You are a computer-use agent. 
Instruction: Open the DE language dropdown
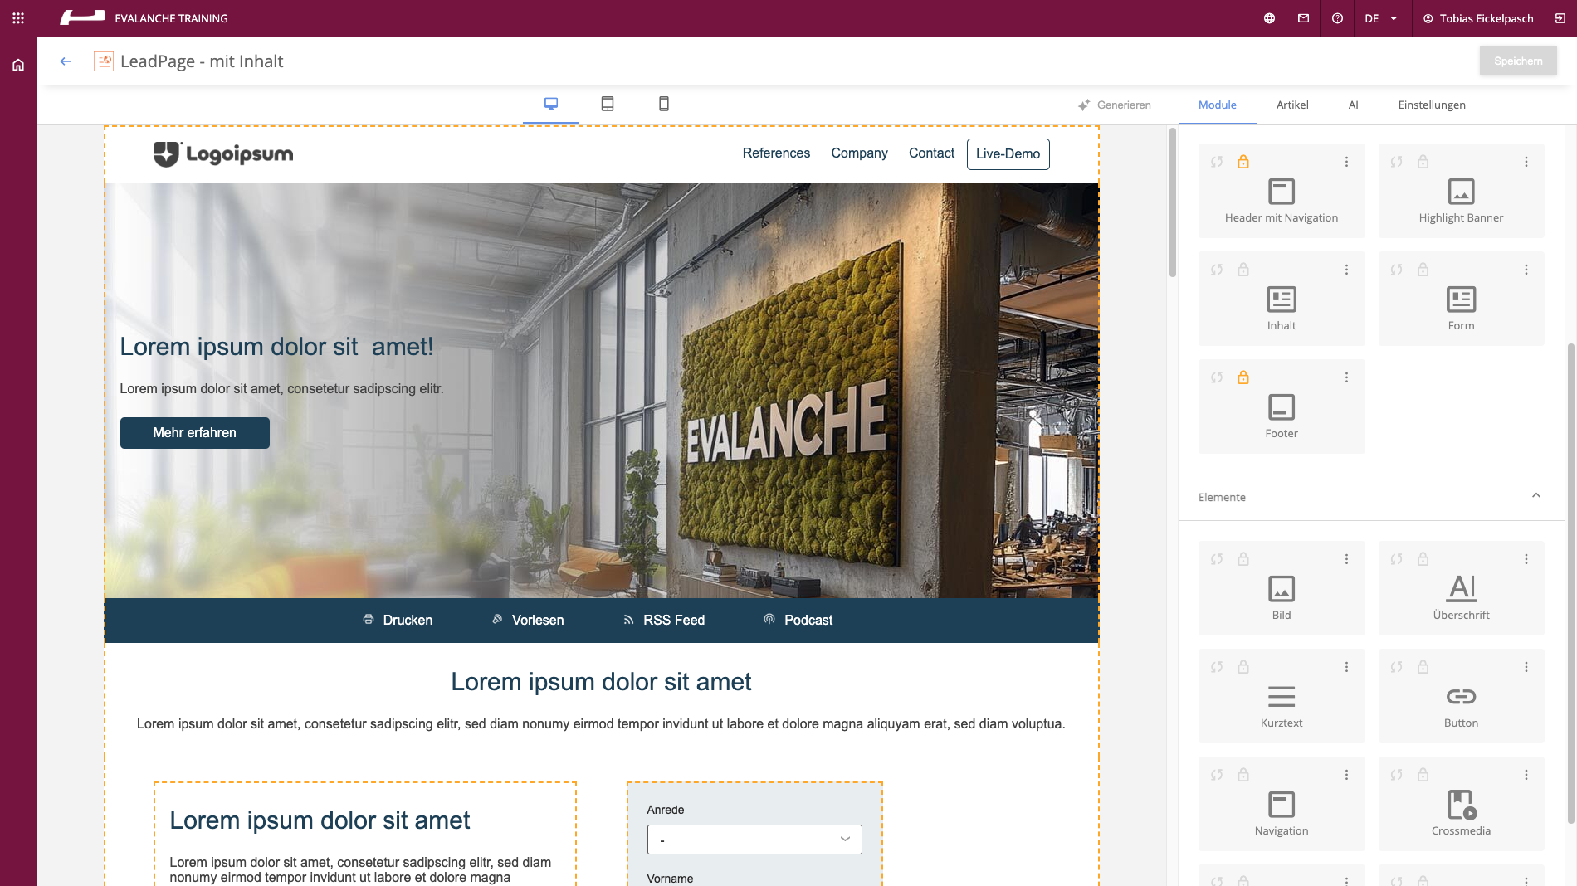pos(1381,18)
